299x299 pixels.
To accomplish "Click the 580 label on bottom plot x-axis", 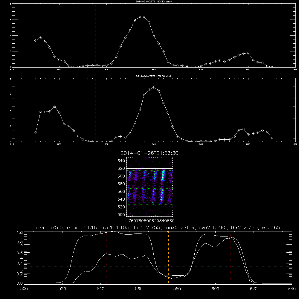I will pos(177,289).
